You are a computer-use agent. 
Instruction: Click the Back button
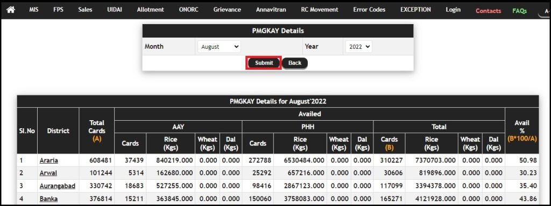click(295, 63)
